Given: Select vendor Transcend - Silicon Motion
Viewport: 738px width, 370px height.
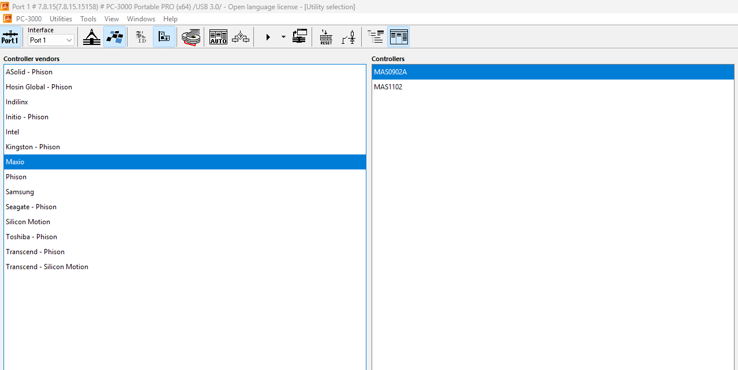Looking at the screenshot, I should [x=185, y=267].
